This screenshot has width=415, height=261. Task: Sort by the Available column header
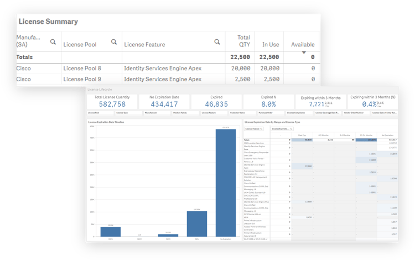(x=303, y=44)
